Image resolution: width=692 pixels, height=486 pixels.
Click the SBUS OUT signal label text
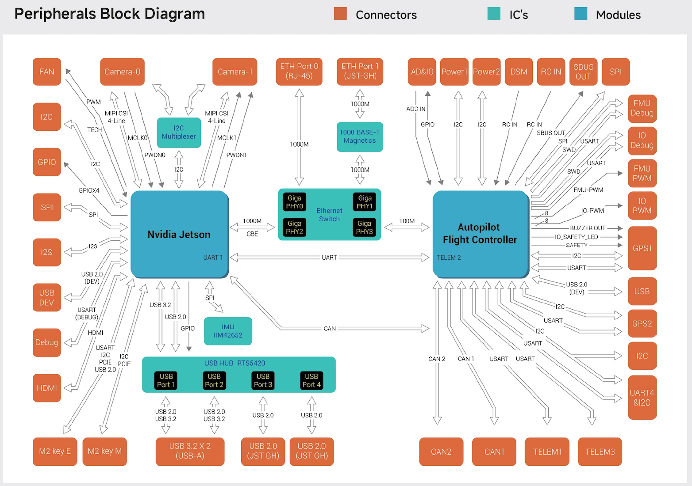point(551,133)
